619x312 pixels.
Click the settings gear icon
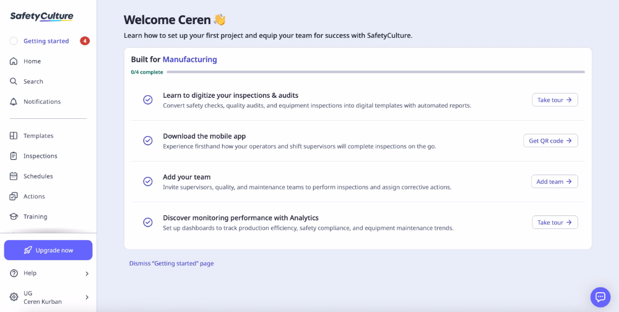[x=14, y=297]
